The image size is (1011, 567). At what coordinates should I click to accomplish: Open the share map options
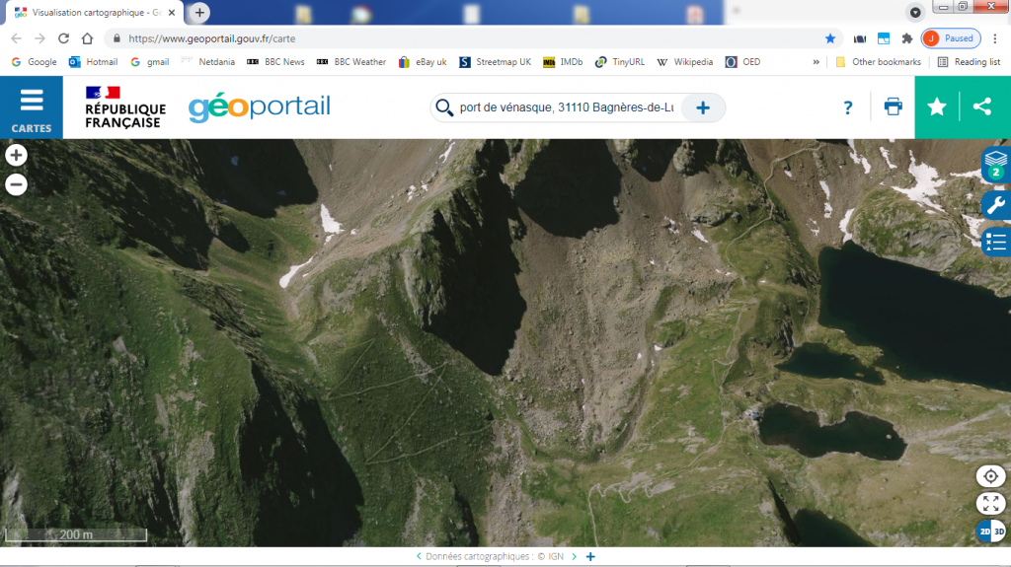point(981,107)
